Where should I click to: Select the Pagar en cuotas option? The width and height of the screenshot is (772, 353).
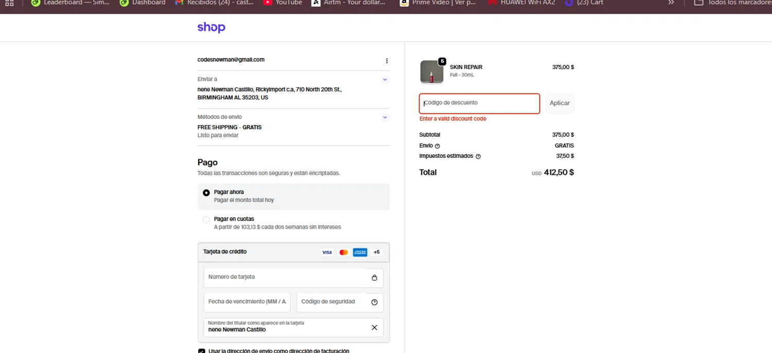click(206, 219)
